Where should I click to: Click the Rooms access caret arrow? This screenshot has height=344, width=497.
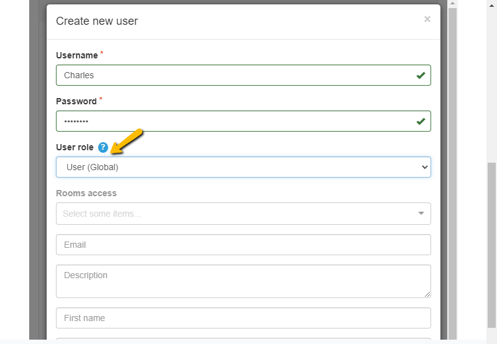coord(421,214)
